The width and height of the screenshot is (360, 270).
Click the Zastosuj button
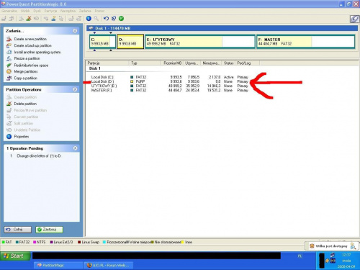coord(49,230)
